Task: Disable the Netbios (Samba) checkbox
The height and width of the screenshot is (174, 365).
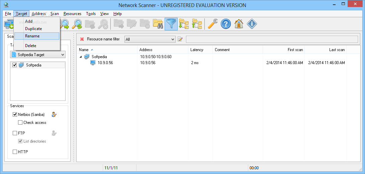Action: [15, 114]
